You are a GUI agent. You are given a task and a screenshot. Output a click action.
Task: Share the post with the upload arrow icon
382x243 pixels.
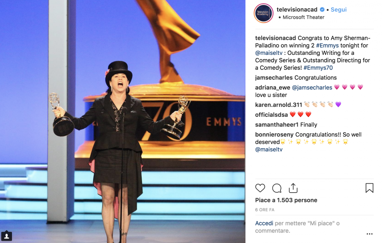click(x=293, y=188)
